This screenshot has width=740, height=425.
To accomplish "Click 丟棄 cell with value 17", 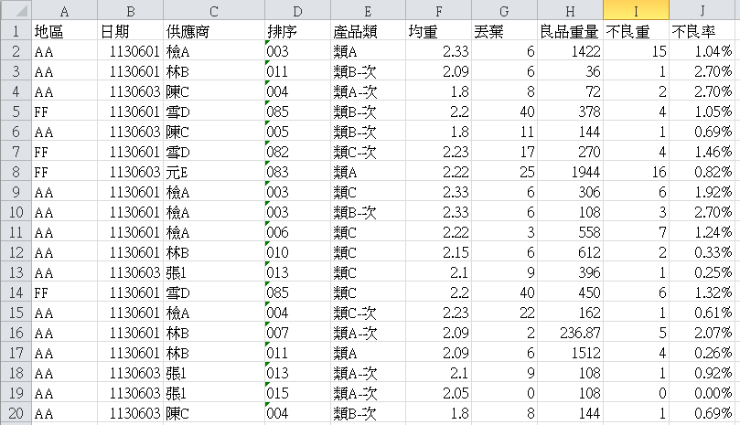I will click(x=505, y=152).
